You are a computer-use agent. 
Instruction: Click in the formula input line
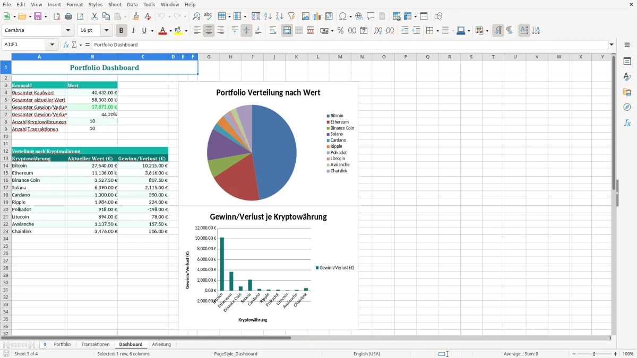(x=349, y=45)
